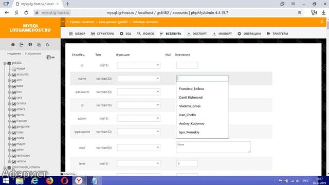The image size is (329, 185).
Task: Open the Обзор tab
Action: tap(77, 33)
